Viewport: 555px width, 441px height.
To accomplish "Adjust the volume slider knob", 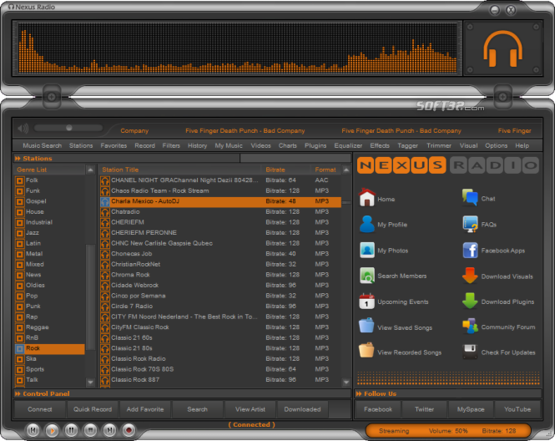I will pos(69,128).
